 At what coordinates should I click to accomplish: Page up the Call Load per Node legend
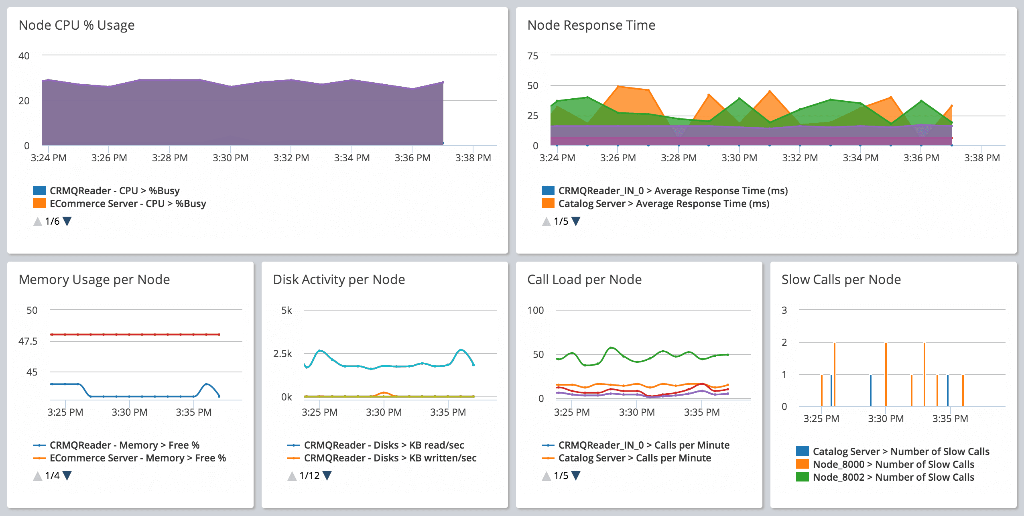pos(546,476)
